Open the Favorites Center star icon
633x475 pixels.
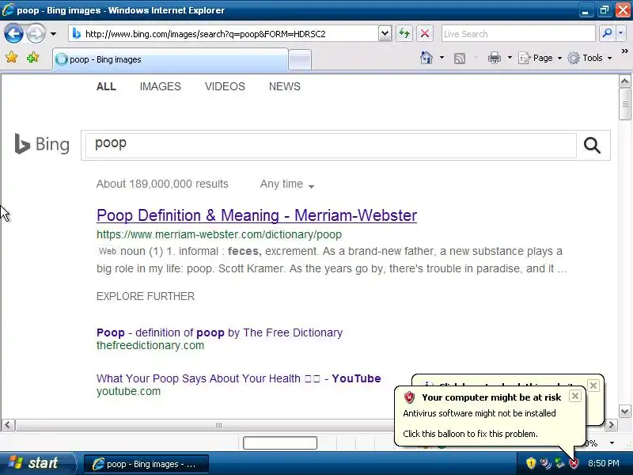[12, 58]
